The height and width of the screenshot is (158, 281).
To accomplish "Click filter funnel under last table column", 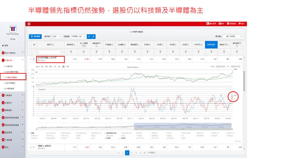I will pyautogui.click(x=237, y=52).
